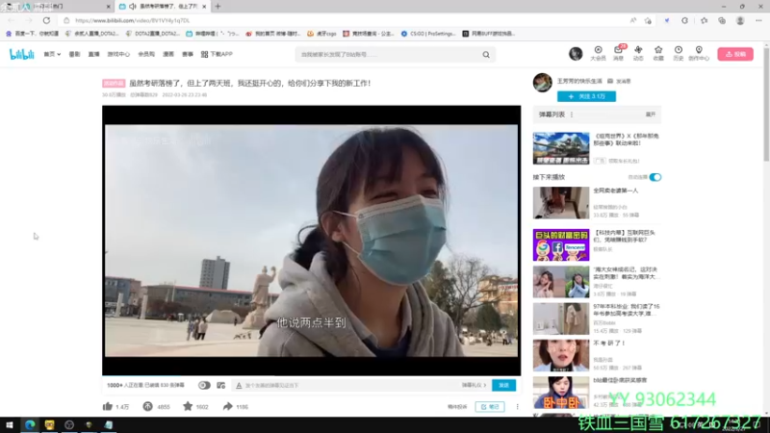
Task: Open the tank game ad thumbnail
Action: coord(561,148)
